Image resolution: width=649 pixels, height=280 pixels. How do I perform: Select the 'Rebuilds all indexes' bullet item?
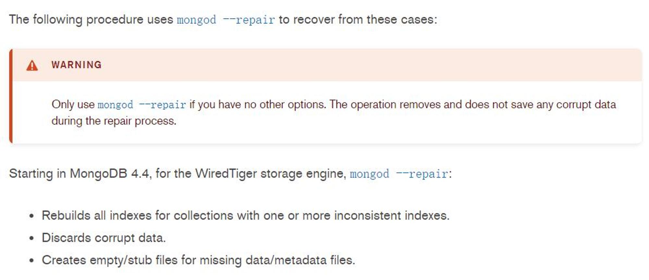coord(246,215)
